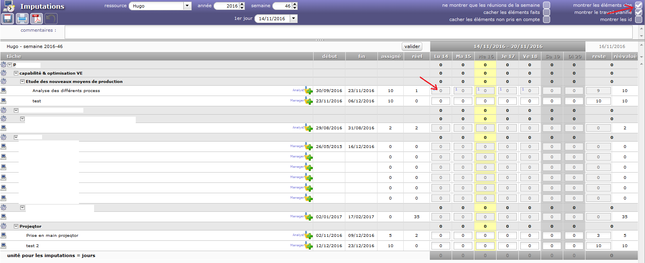This screenshot has height=263, width=645.
Task: Collapse the Projeqtor project group
Action: [x=16, y=227]
